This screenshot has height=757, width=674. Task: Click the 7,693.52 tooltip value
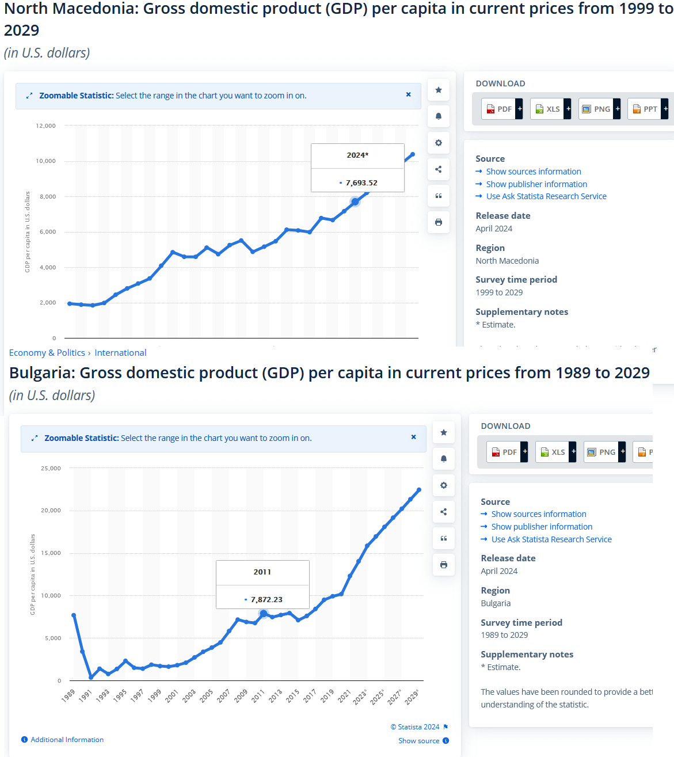[x=361, y=183]
